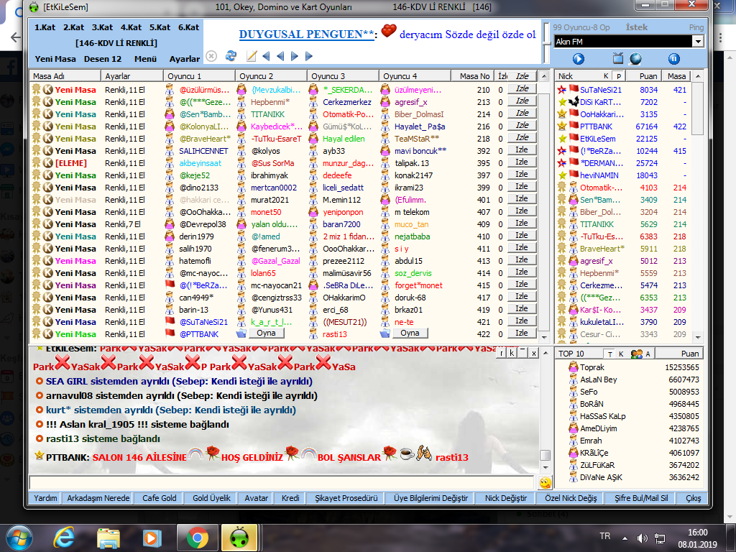Image resolution: width=736 pixels, height=552 pixels.
Task: Switch to the 6.Kat floor tab
Action: (x=188, y=27)
